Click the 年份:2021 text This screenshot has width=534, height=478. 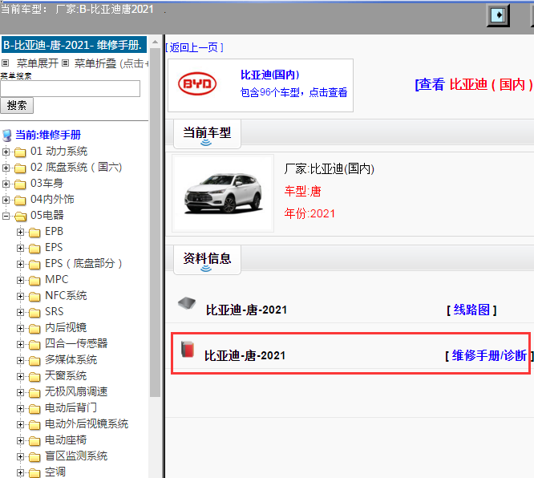pyautogui.click(x=309, y=213)
